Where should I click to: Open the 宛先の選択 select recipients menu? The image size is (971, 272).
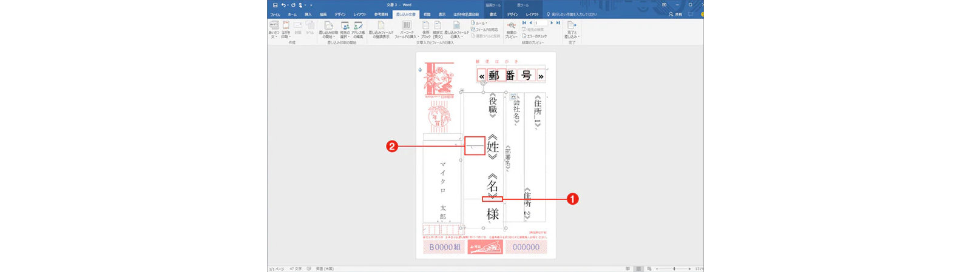tap(345, 30)
